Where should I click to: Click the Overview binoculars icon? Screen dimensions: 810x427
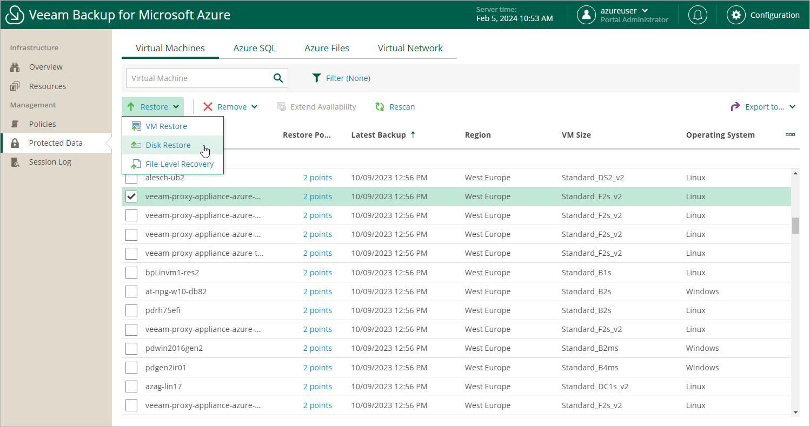(15, 67)
